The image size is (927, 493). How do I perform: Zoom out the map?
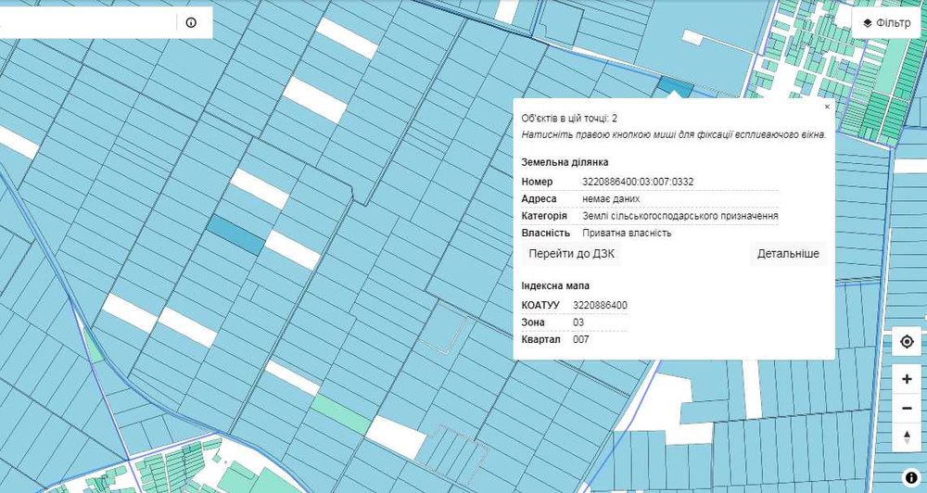point(907,409)
